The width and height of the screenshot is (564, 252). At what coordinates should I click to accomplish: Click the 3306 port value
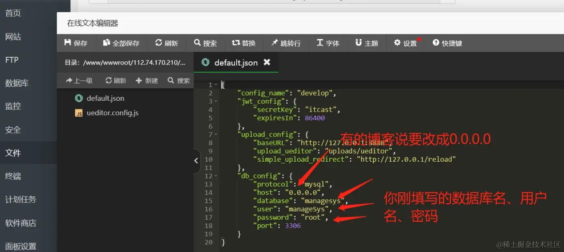293,226
